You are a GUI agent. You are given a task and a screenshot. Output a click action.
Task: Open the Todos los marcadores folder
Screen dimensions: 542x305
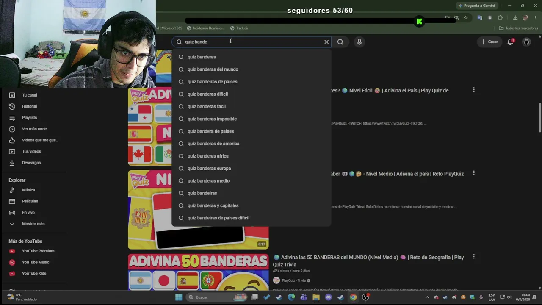pos(518,28)
